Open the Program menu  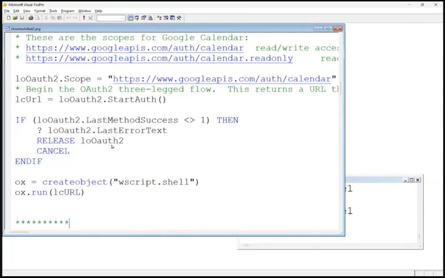(x=67, y=11)
